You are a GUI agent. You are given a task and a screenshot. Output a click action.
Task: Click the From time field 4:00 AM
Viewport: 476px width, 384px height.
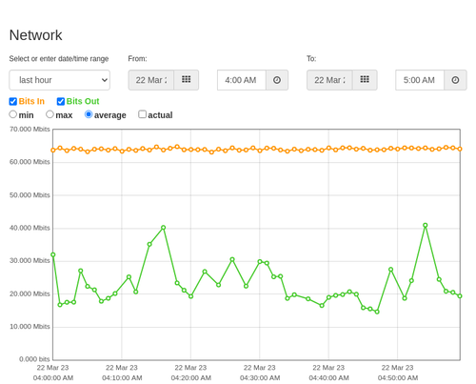(x=242, y=80)
